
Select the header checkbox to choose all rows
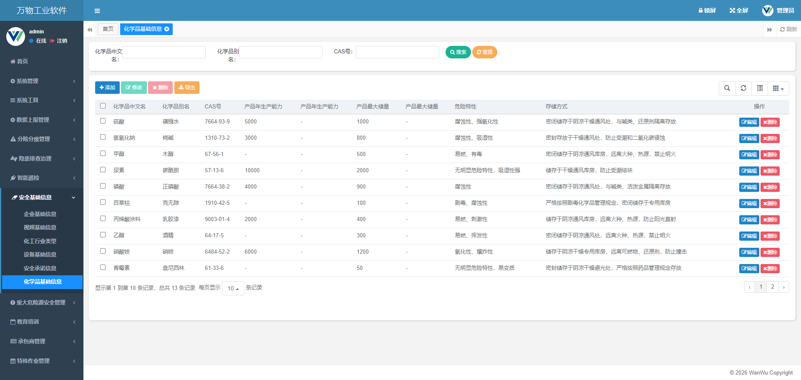(103, 106)
